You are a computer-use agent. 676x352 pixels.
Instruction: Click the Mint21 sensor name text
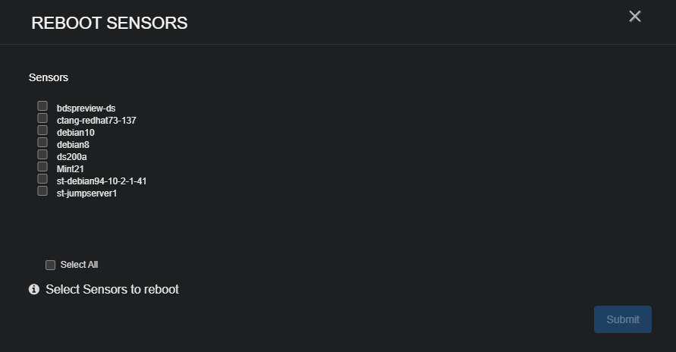[70, 169]
